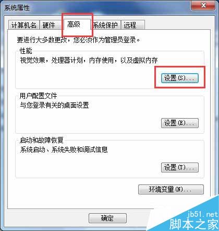The height and width of the screenshot is (231, 219).
Task: Click the jb51.net watermark
Action: click(203, 214)
